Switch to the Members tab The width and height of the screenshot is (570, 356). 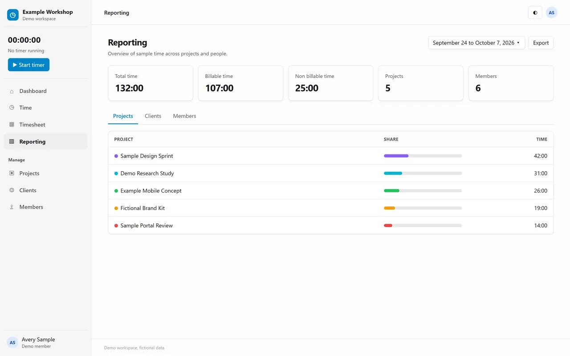point(184,116)
